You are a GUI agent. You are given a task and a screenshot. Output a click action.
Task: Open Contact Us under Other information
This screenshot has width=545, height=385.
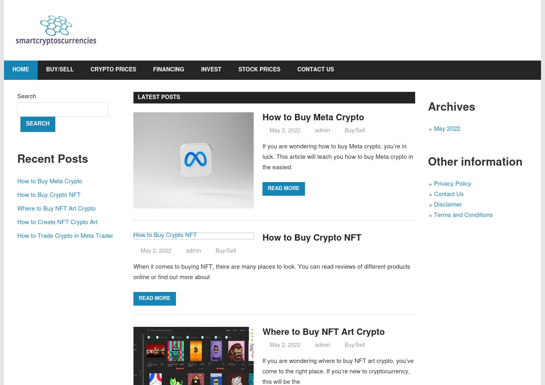pyautogui.click(x=449, y=195)
